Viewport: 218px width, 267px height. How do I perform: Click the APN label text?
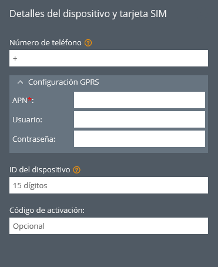pos(20,101)
